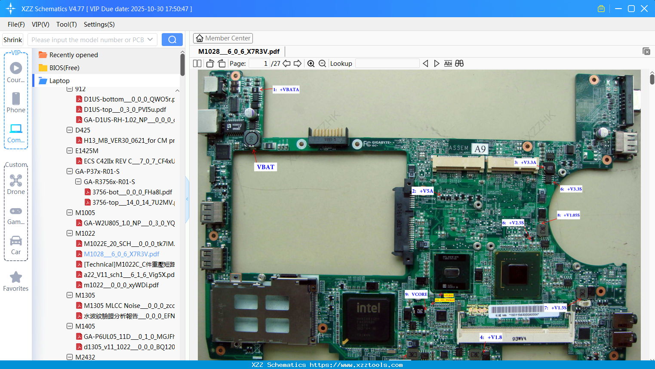Collapse the M1305 tree node
Screen dimensions: 655x369
[70, 295]
